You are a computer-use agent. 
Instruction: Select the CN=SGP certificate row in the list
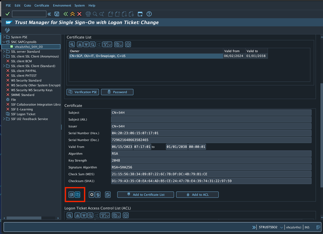coord(168,56)
